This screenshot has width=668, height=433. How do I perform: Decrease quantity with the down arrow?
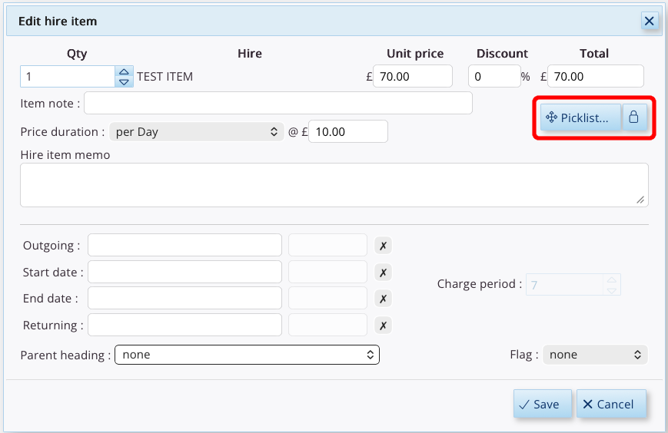[x=124, y=81]
